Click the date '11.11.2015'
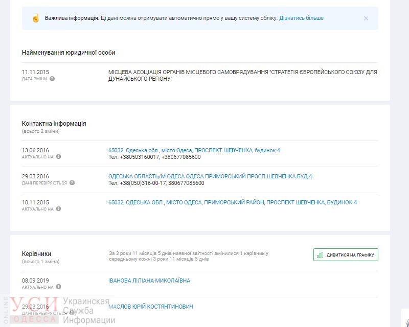 tap(35, 72)
